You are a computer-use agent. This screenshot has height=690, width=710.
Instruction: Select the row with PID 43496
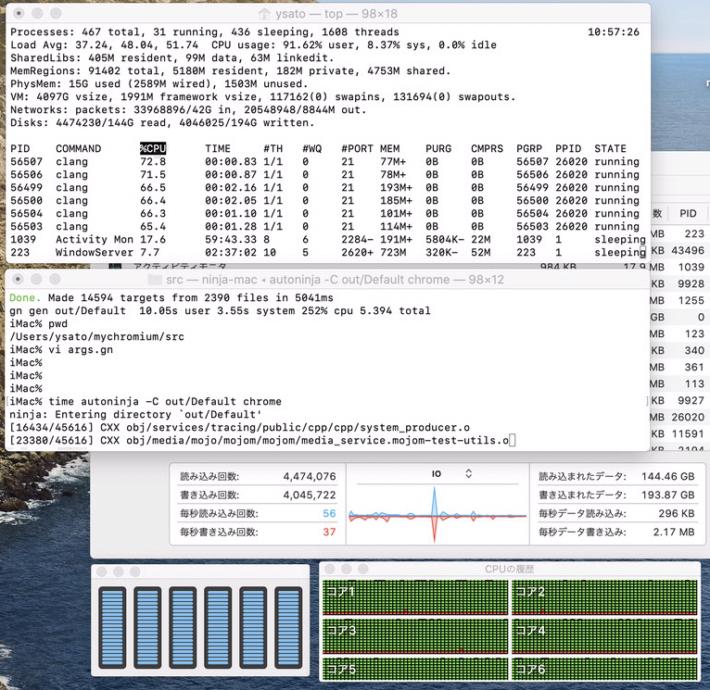pyautogui.click(x=687, y=251)
